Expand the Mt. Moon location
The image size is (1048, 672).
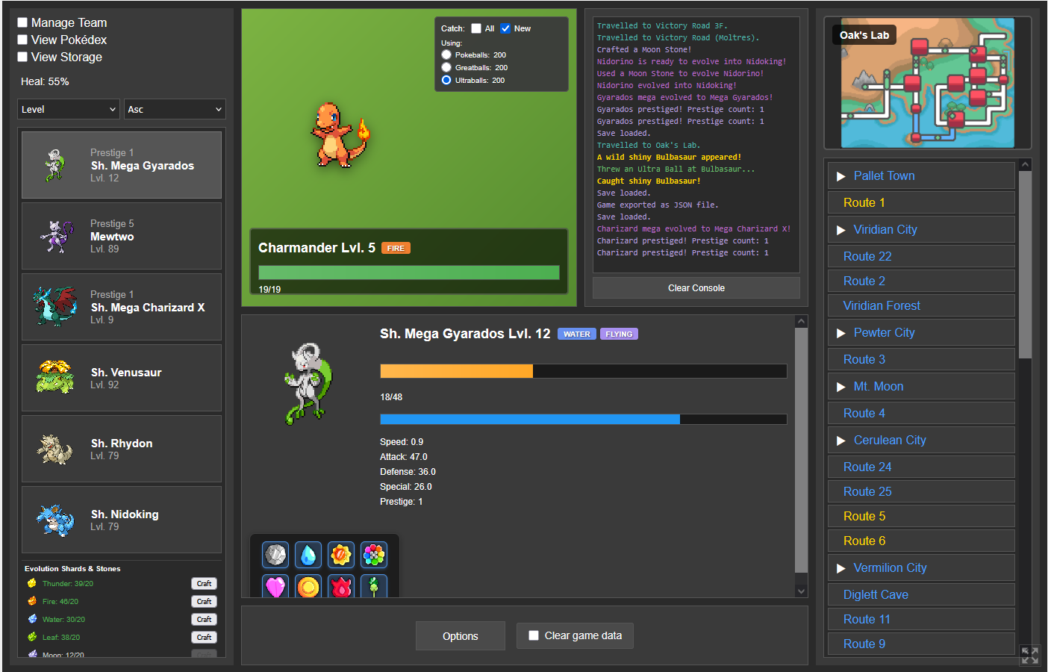click(841, 387)
